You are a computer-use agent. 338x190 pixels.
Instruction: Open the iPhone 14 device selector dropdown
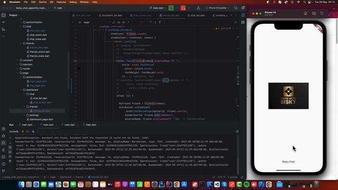(217, 8)
